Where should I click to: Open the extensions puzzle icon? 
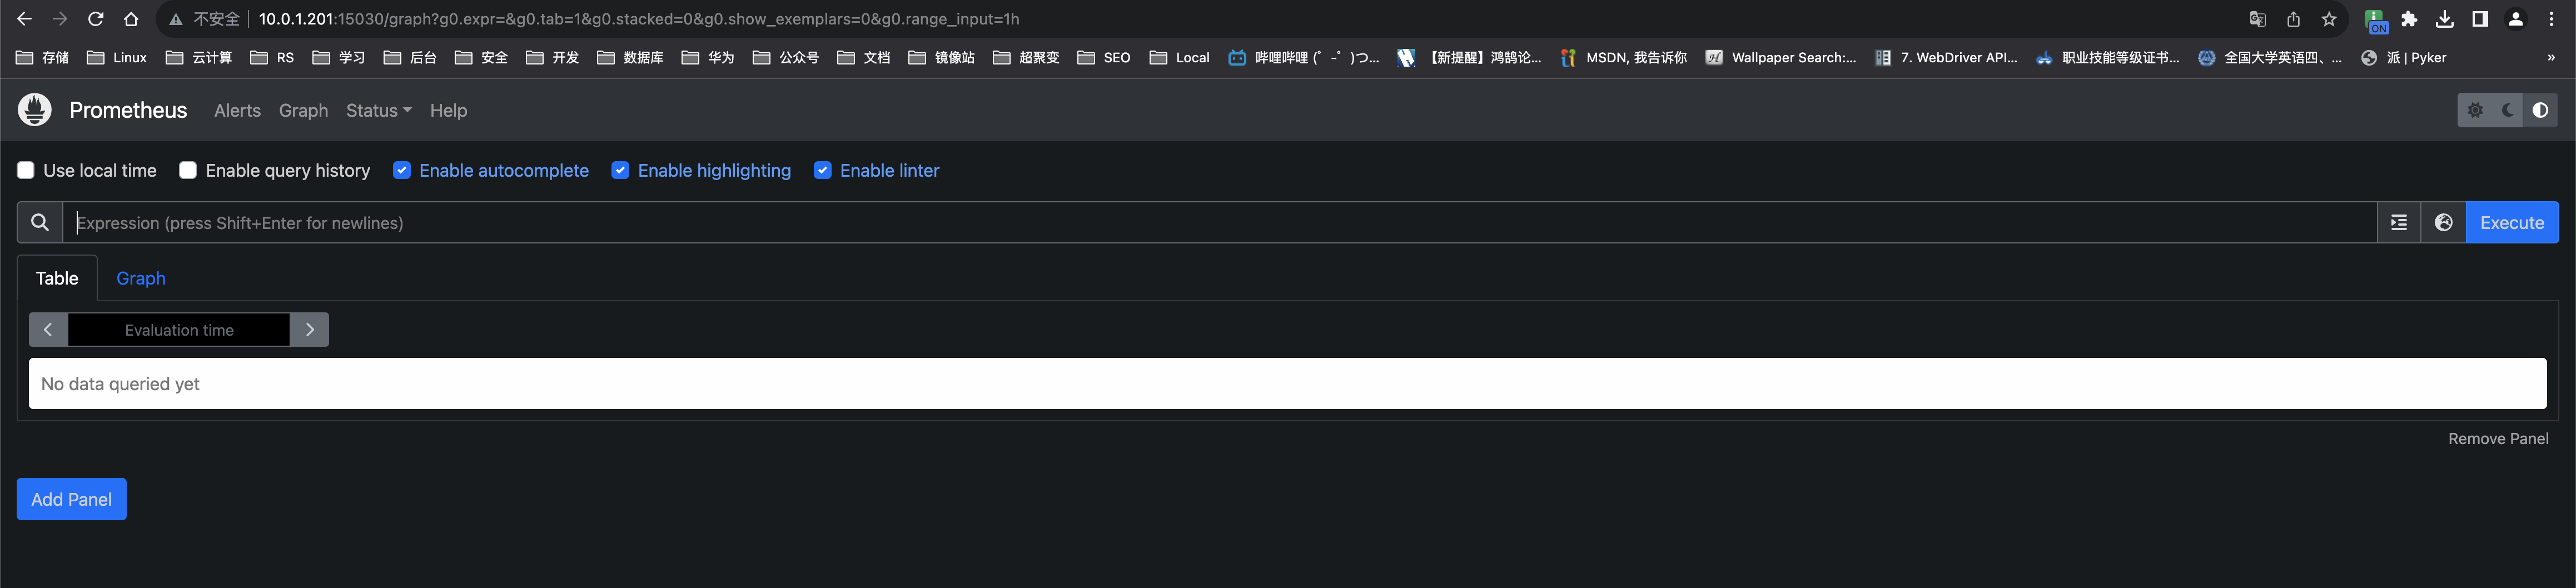click(x=2409, y=19)
